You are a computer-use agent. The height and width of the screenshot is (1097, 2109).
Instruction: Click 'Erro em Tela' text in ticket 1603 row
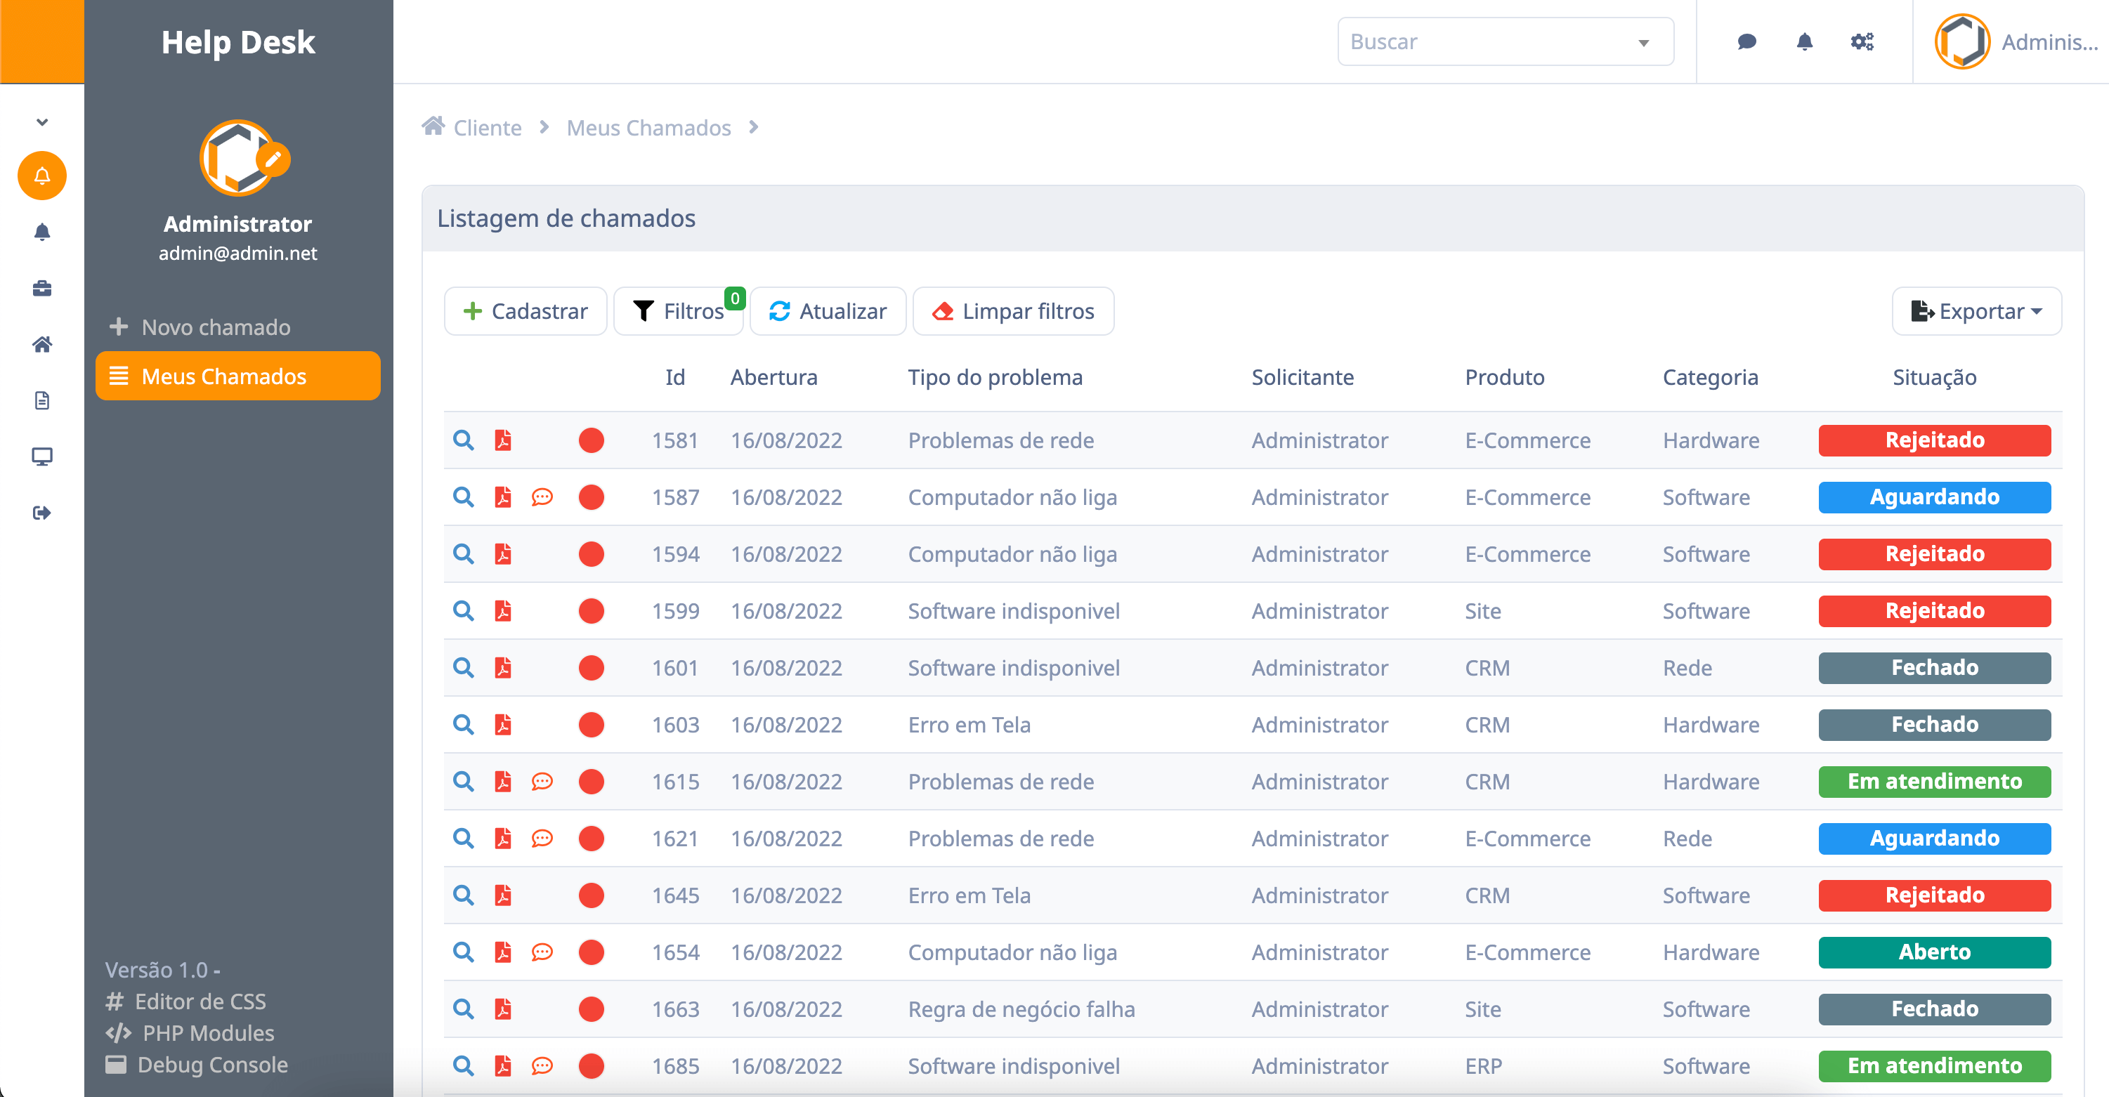tap(969, 725)
